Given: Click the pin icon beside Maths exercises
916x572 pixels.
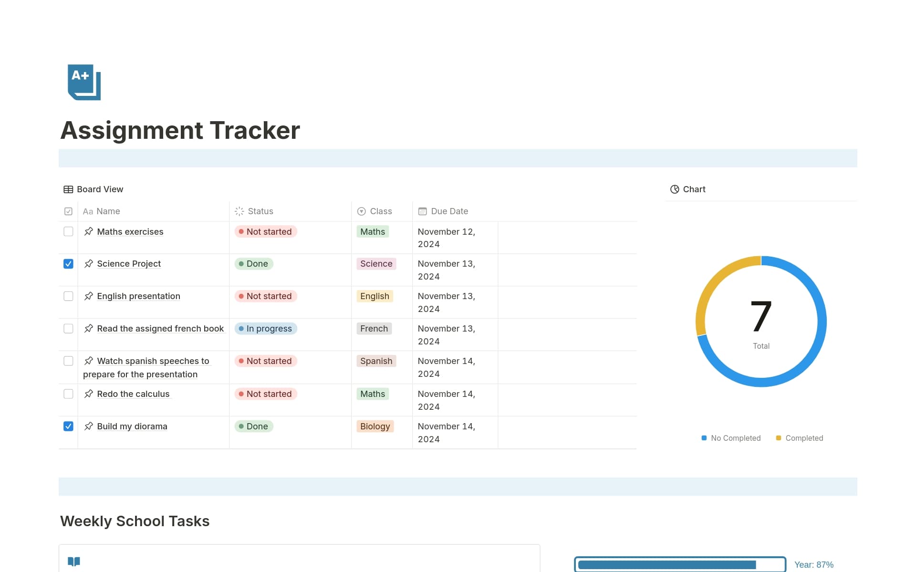Looking at the screenshot, I should click(88, 231).
